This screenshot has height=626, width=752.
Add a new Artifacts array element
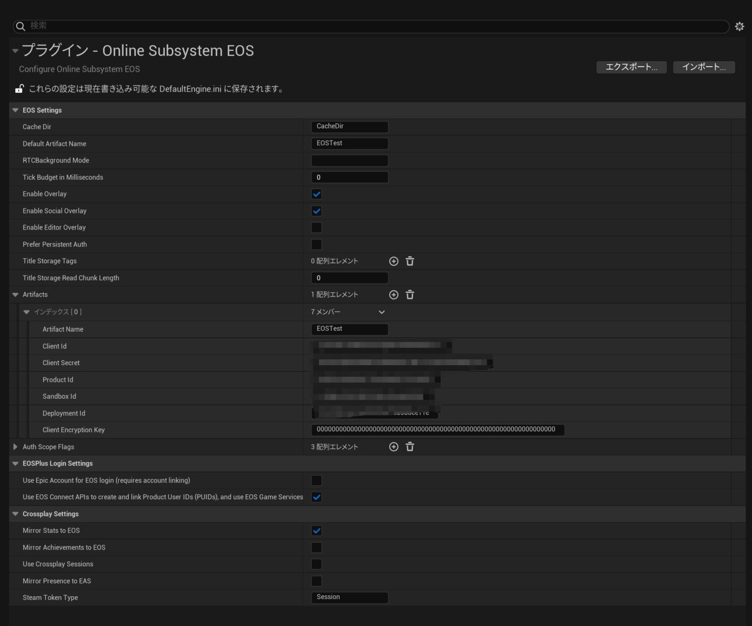click(394, 294)
